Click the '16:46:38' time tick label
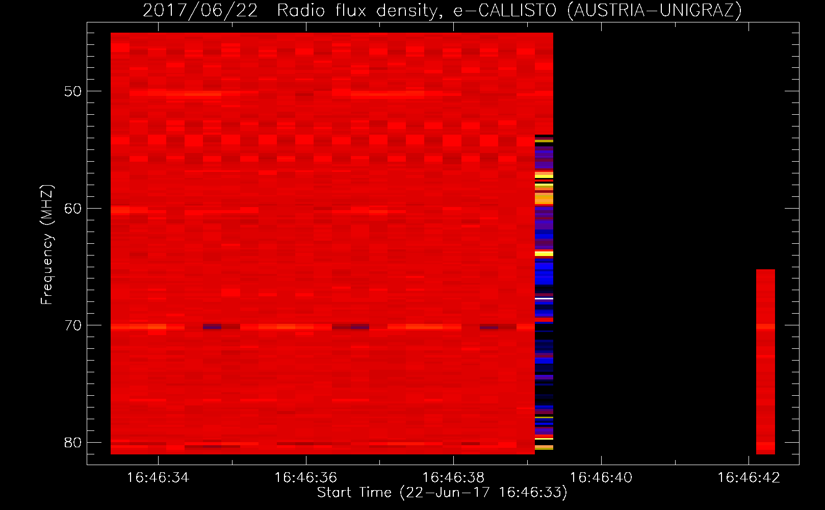825x510 pixels. (453, 478)
